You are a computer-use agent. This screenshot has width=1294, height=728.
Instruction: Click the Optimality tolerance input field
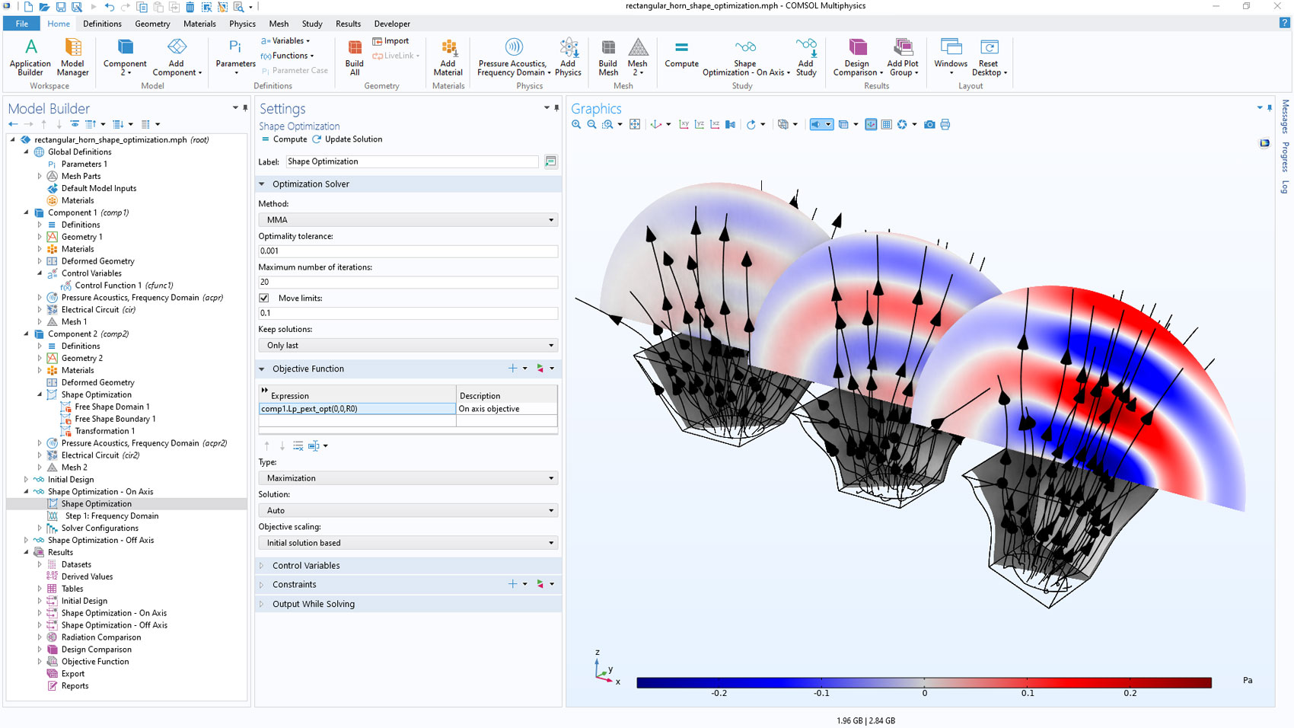point(408,251)
